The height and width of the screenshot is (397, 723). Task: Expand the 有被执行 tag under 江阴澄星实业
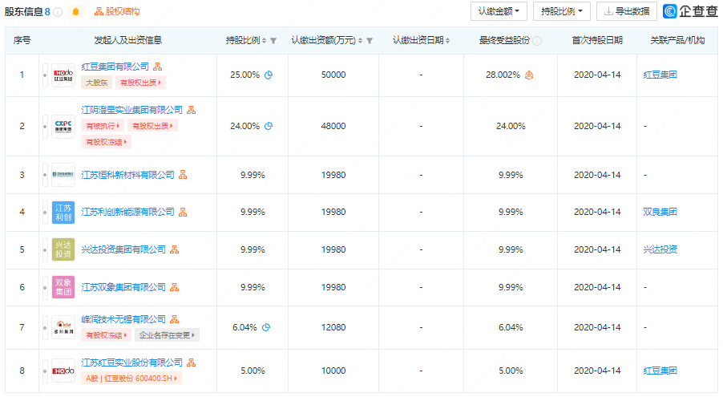click(x=102, y=126)
